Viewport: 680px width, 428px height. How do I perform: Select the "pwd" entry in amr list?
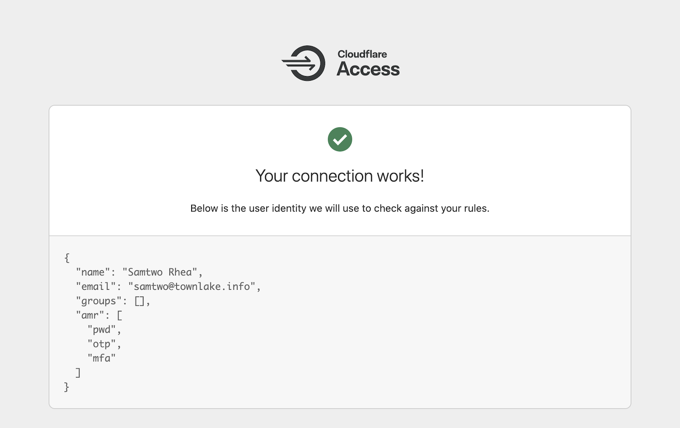101,330
